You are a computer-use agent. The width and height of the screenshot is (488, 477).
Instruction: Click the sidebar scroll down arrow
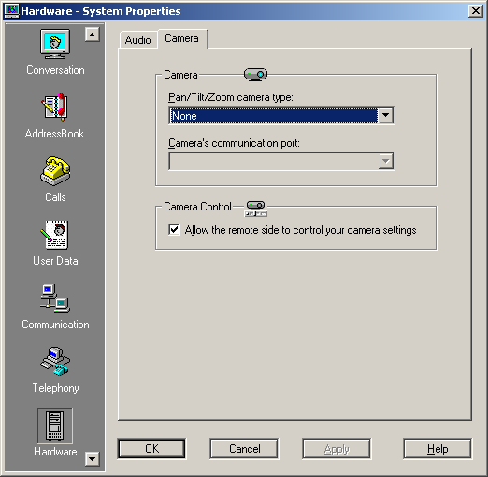click(93, 459)
